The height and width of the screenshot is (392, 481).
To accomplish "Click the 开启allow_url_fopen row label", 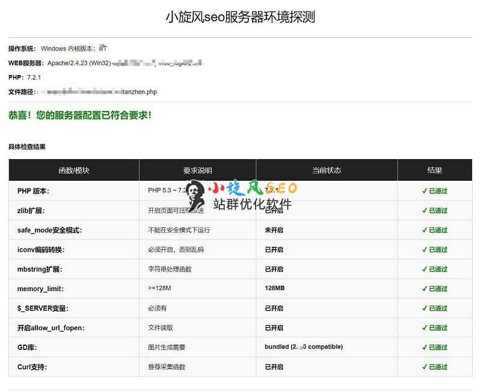I will tap(51, 328).
